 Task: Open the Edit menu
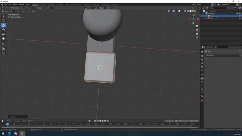pos(10,5)
